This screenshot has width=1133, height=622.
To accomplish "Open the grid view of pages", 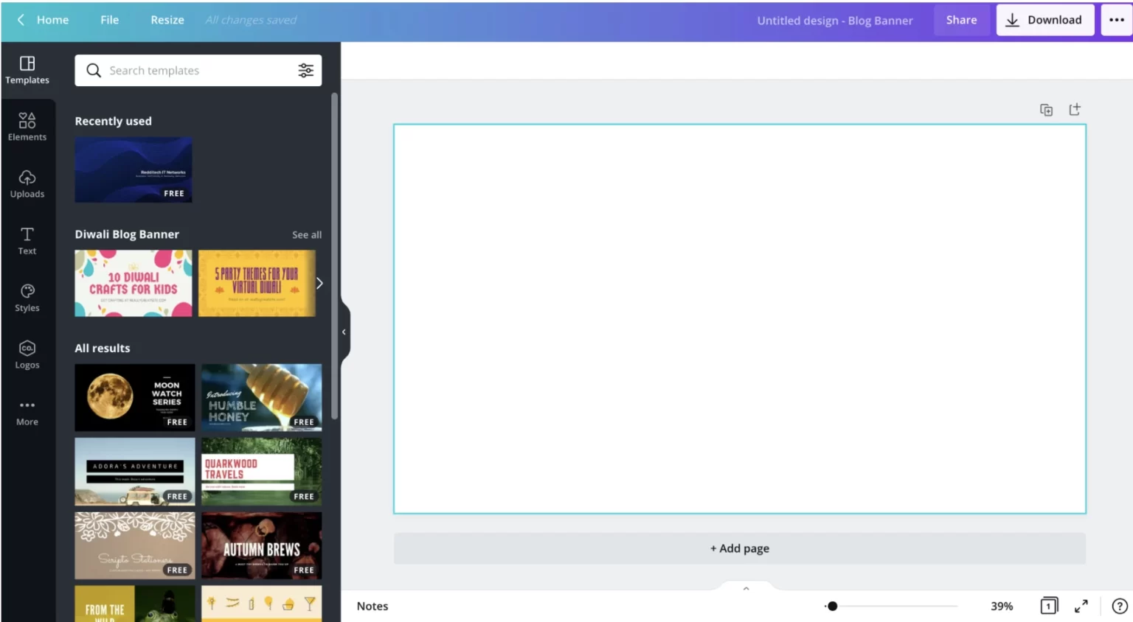I will click(x=1048, y=605).
